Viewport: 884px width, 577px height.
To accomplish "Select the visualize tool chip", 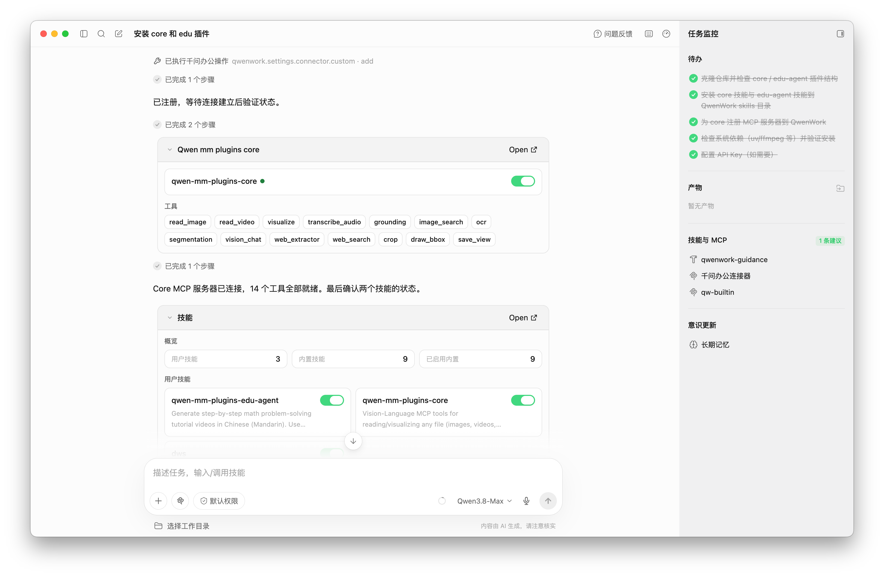I will (x=281, y=222).
